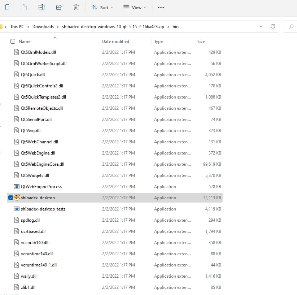Click the Copy icon in toolbar
Image resolution: width=297 pixels, height=295 pixels.
(7, 7)
